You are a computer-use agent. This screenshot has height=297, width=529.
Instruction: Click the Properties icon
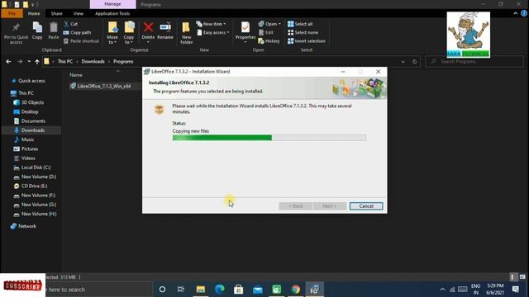245,27
